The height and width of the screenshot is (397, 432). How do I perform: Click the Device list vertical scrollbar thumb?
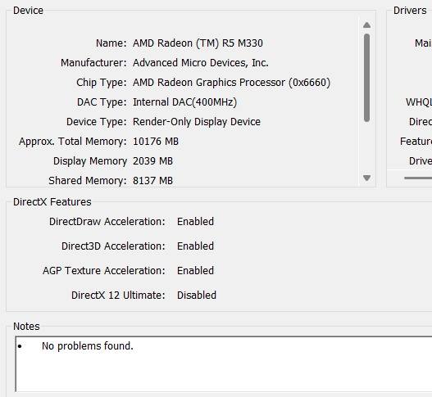point(366,78)
